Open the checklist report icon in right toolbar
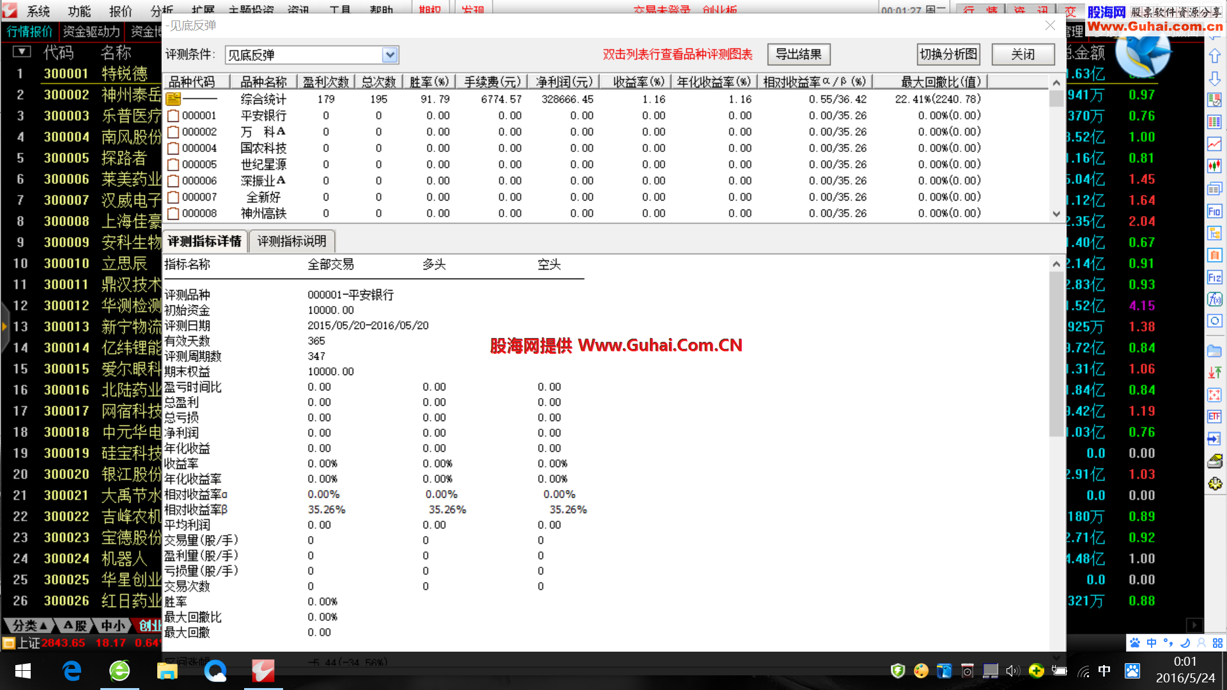This screenshot has height=690, width=1227. tap(1215, 100)
